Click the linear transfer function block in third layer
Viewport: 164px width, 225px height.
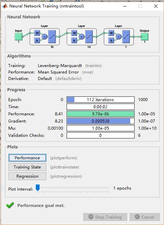click(126, 36)
